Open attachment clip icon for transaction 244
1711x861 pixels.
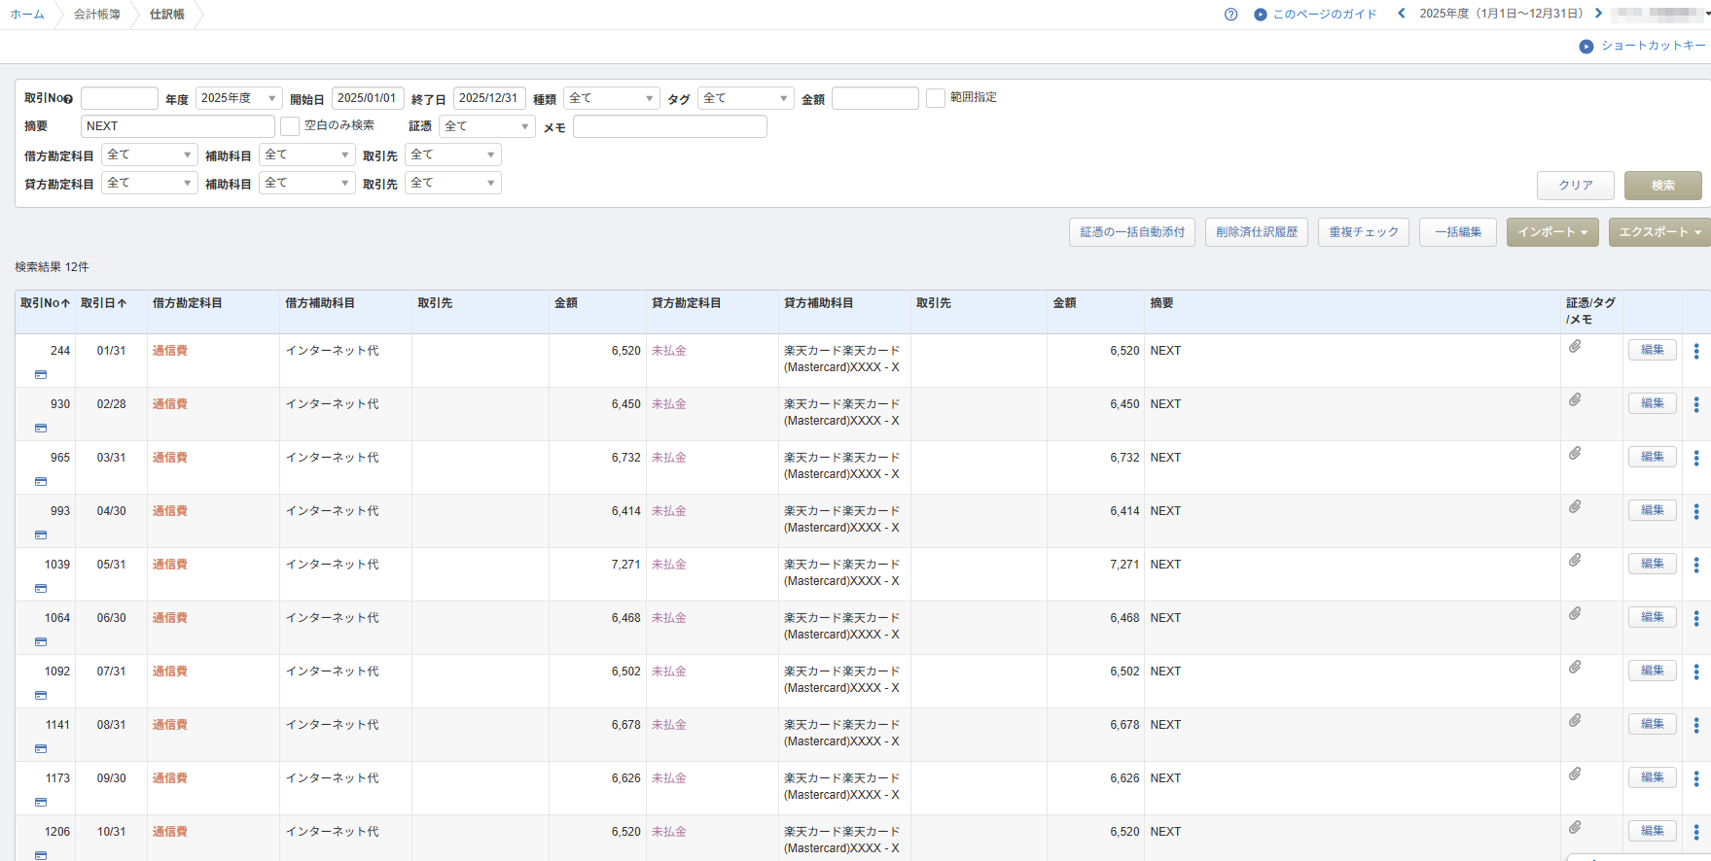[x=1575, y=347]
